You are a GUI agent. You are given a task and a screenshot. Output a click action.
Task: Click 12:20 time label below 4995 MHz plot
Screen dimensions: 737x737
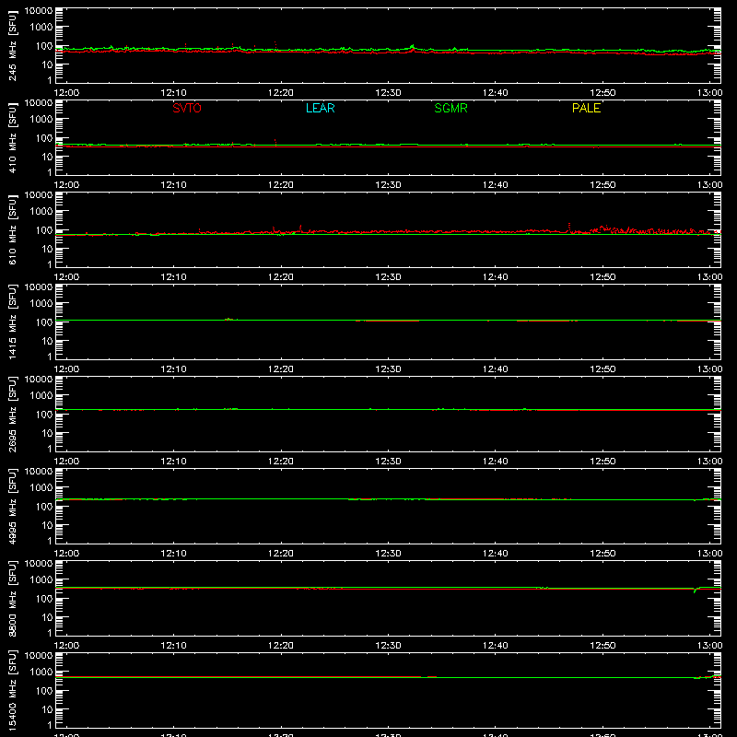[x=281, y=554]
